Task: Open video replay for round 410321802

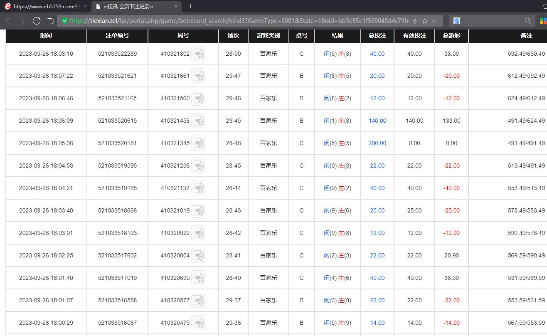Action: 199,54
